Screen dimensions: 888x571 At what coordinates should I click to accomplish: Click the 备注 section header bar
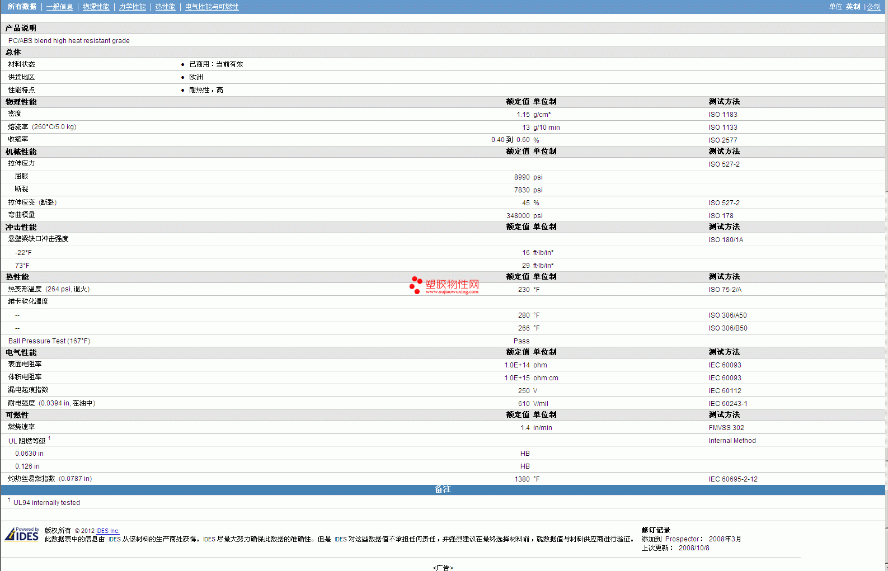pyautogui.click(x=443, y=489)
